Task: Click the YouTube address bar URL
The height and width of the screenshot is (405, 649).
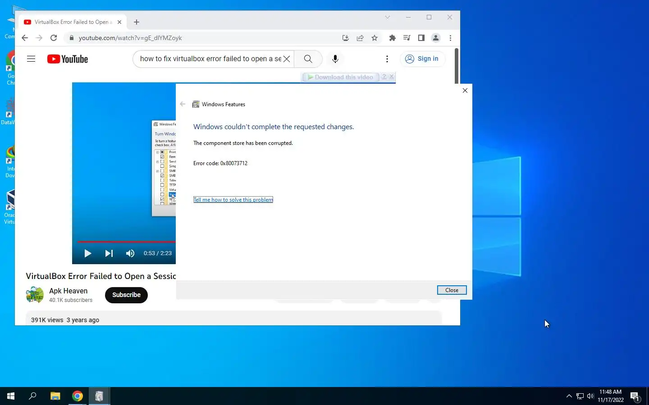Action: (x=130, y=38)
